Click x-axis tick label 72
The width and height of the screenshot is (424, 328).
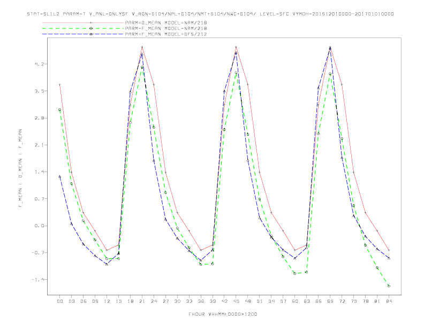tap(342, 301)
